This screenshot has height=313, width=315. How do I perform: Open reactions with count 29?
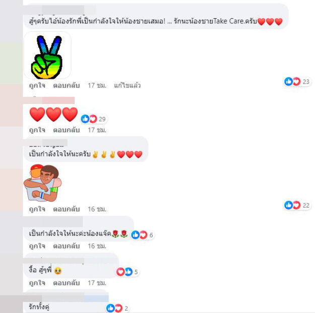coord(94,119)
